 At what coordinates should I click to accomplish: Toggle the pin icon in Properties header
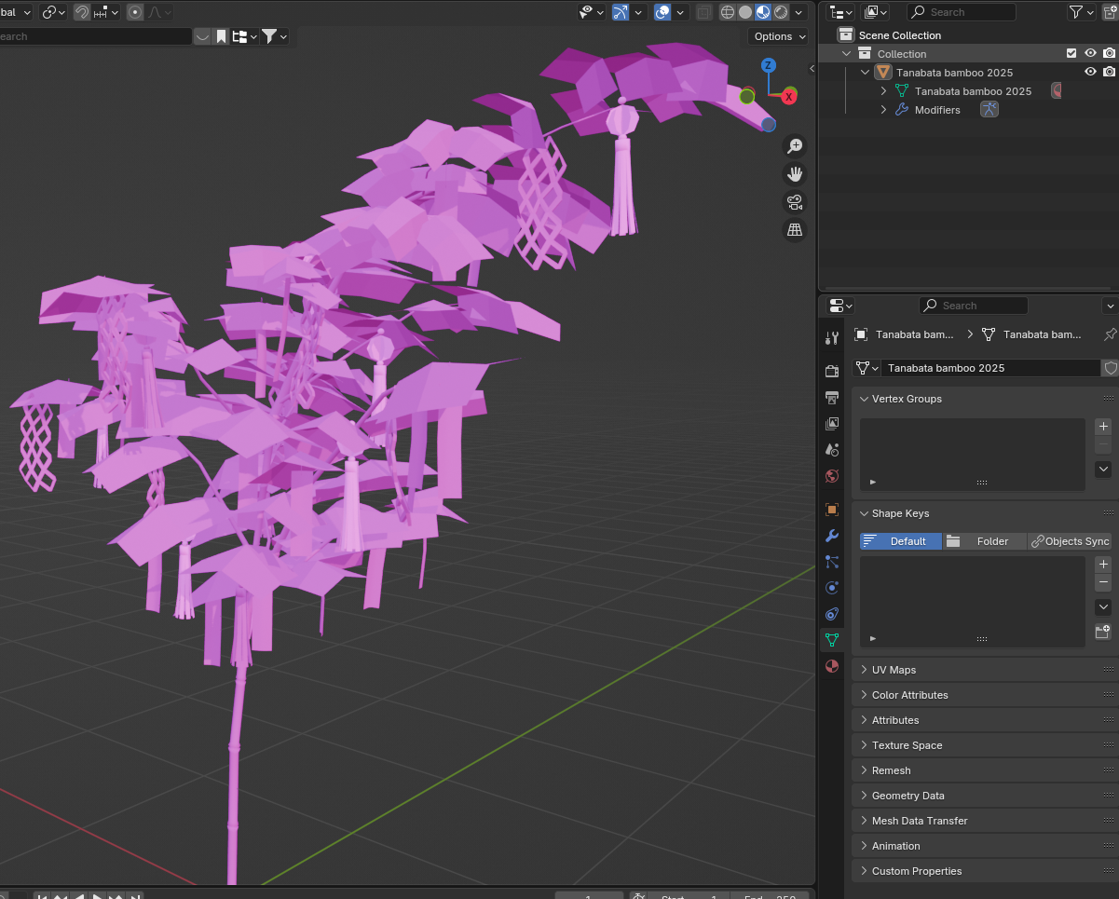point(1110,334)
